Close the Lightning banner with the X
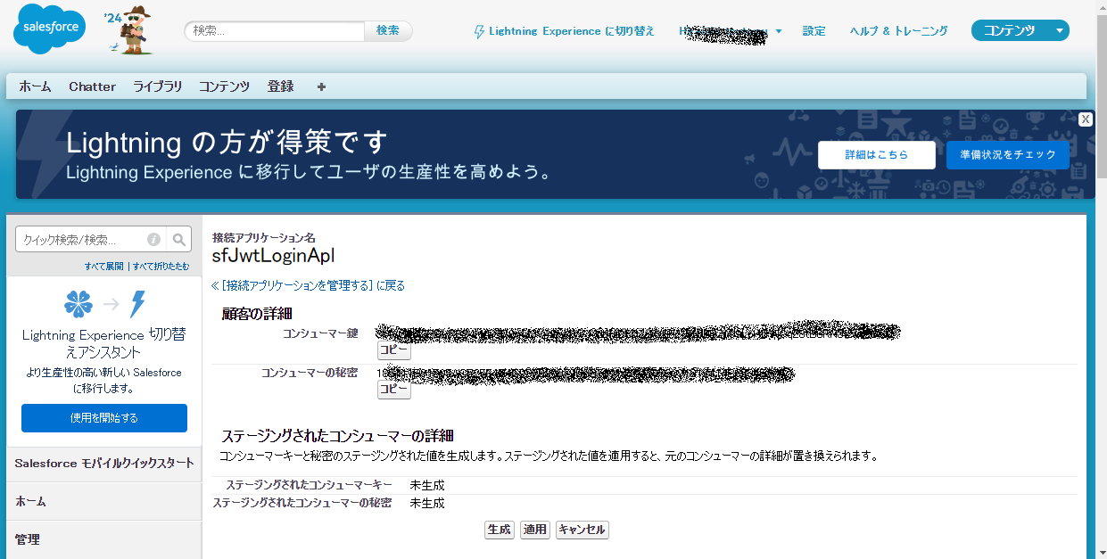 click(x=1085, y=119)
